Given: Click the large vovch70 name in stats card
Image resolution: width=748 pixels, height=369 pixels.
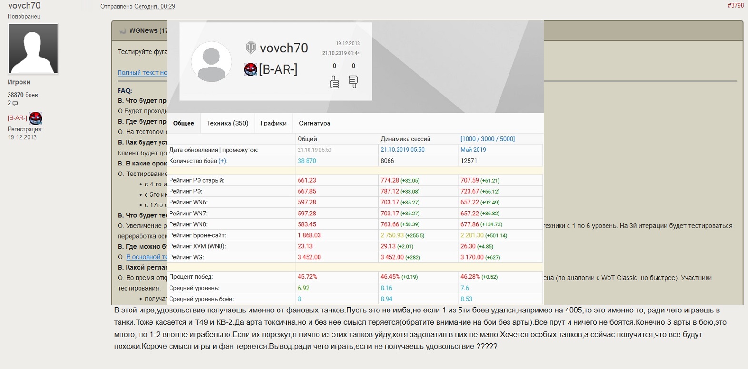Looking at the screenshot, I should [x=284, y=48].
